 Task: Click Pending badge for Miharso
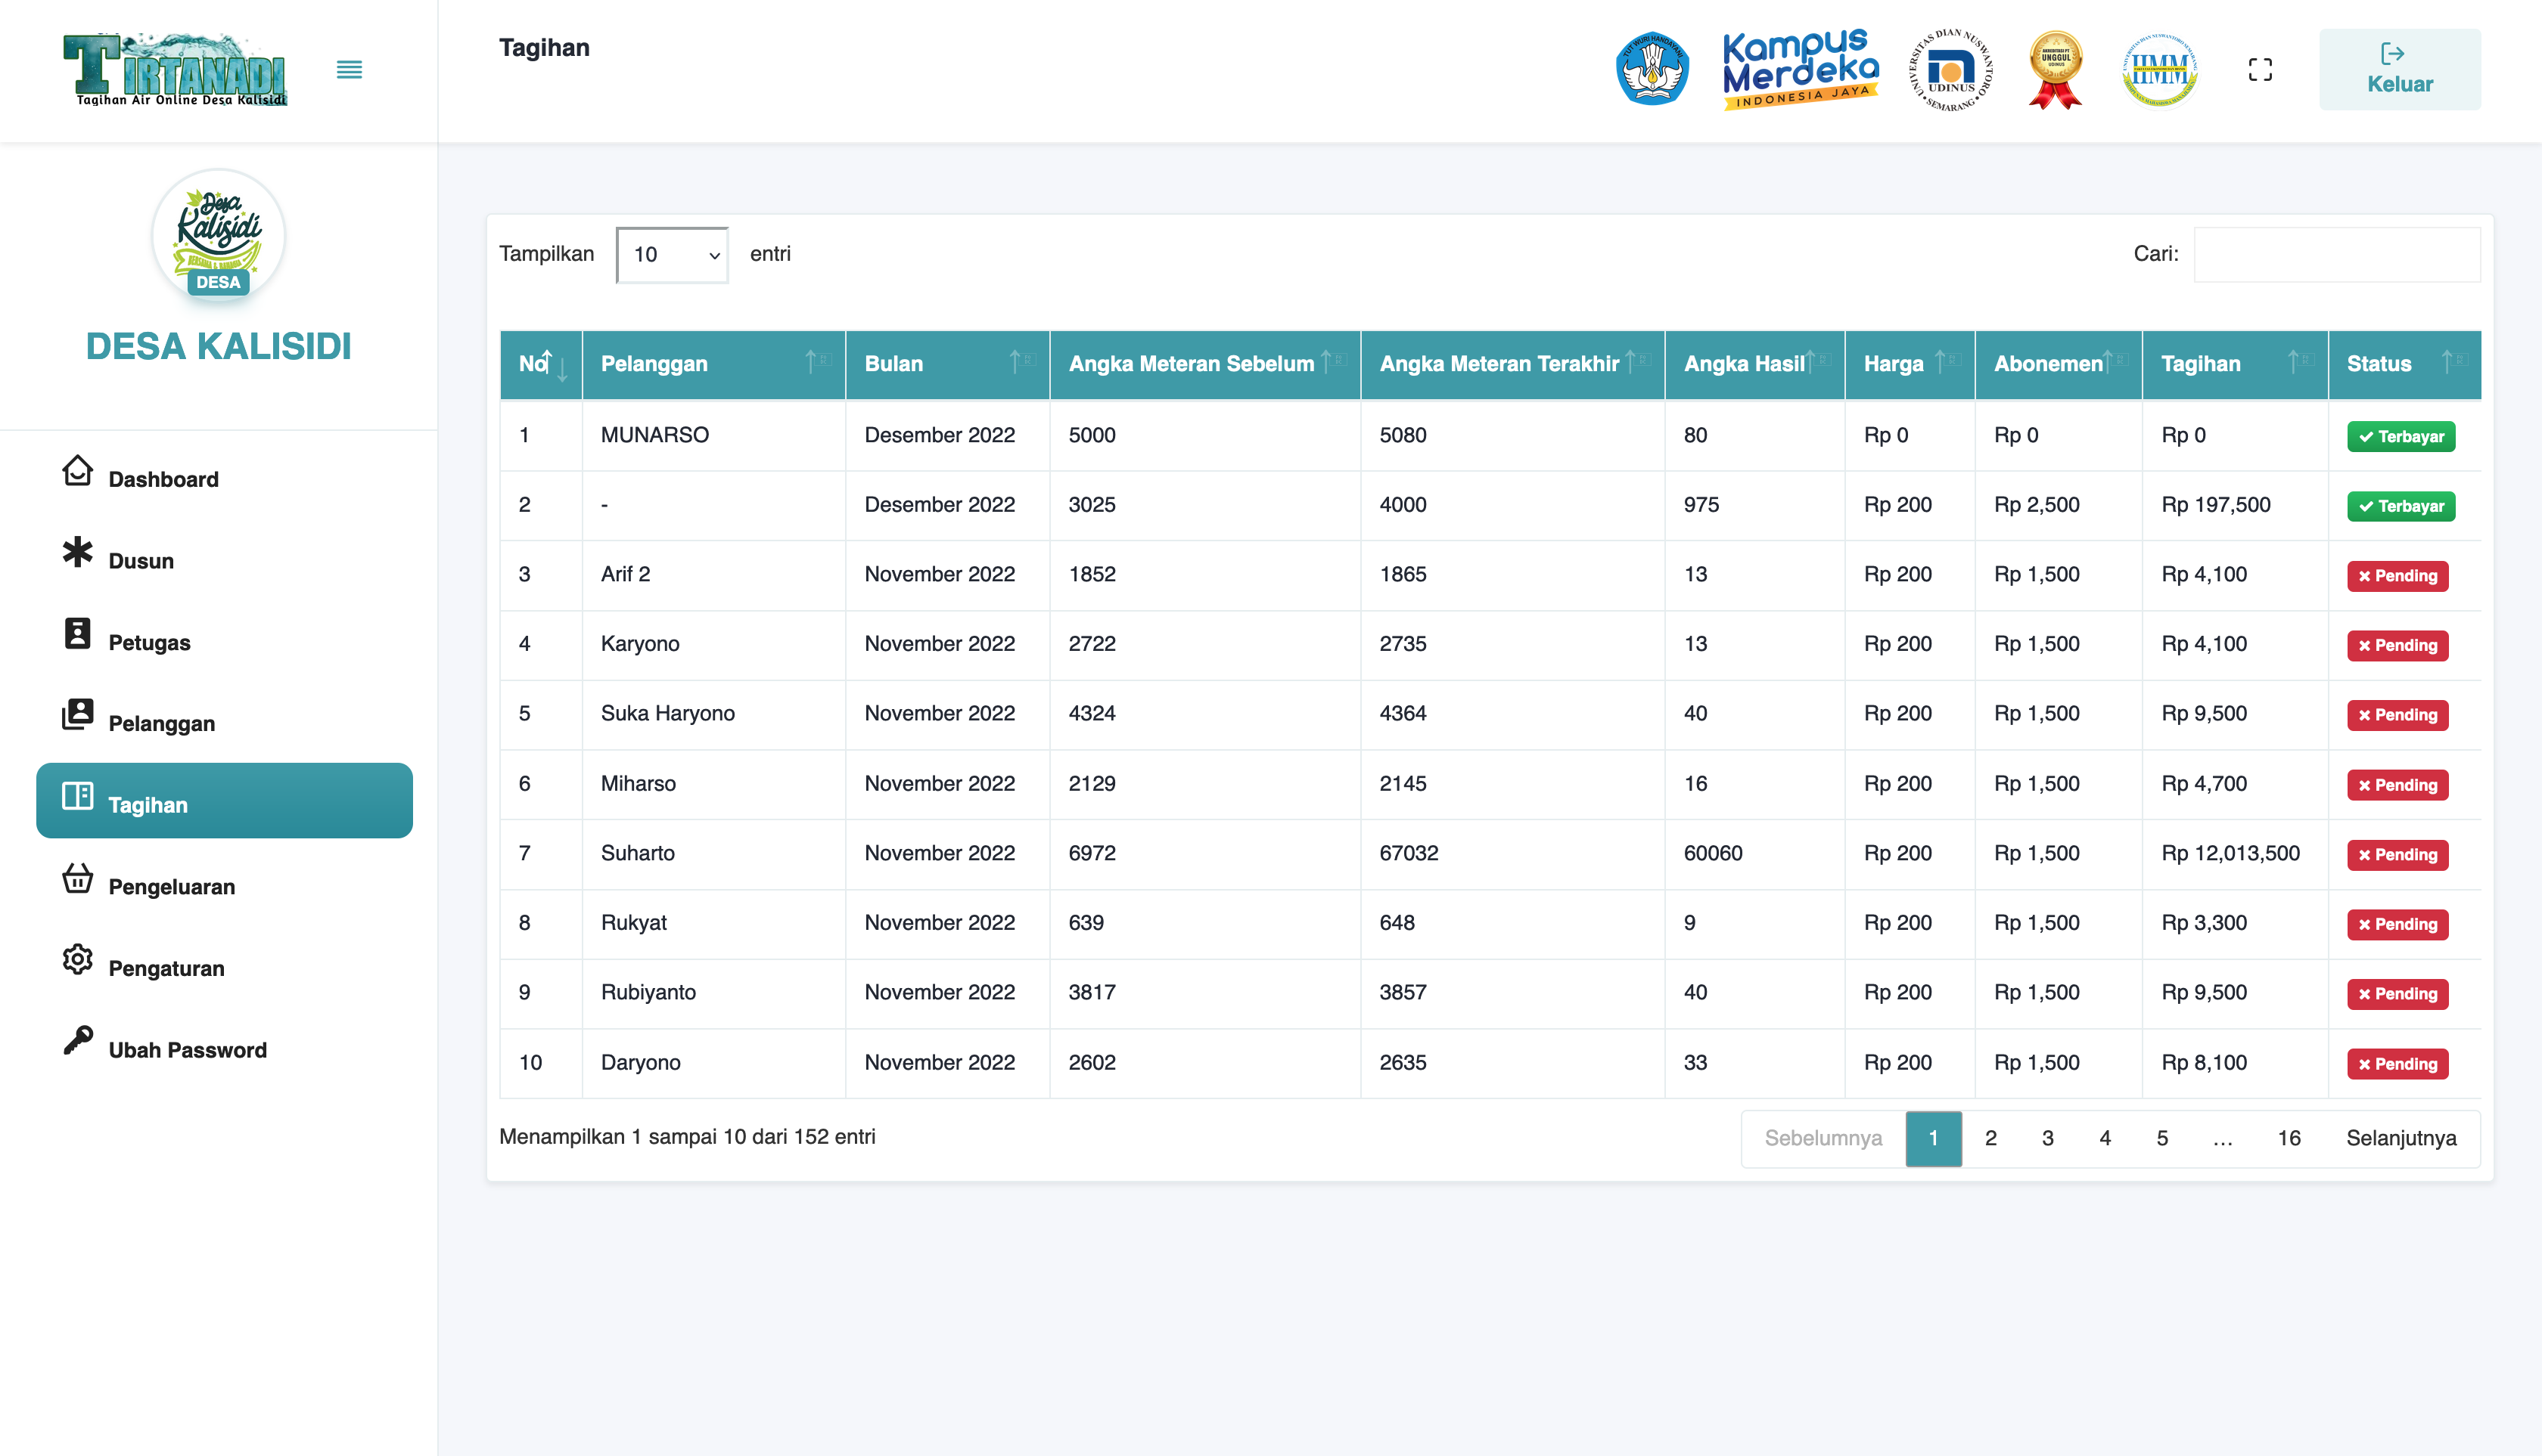click(2397, 785)
